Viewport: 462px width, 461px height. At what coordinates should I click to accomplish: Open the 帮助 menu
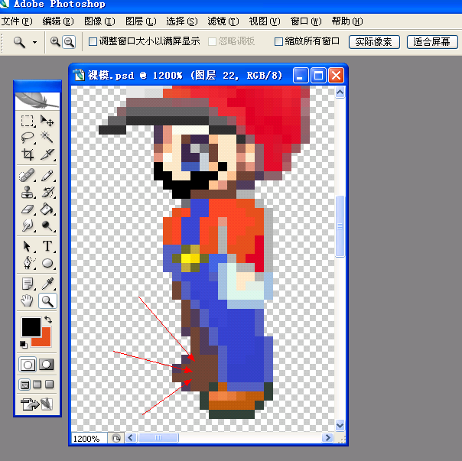click(347, 21)
